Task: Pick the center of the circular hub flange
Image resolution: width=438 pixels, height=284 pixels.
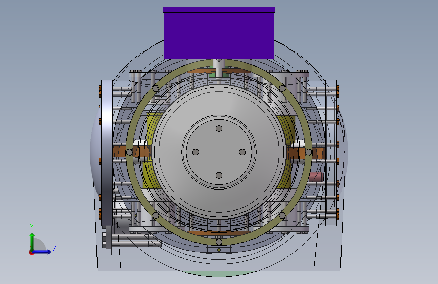Action: 219,152
